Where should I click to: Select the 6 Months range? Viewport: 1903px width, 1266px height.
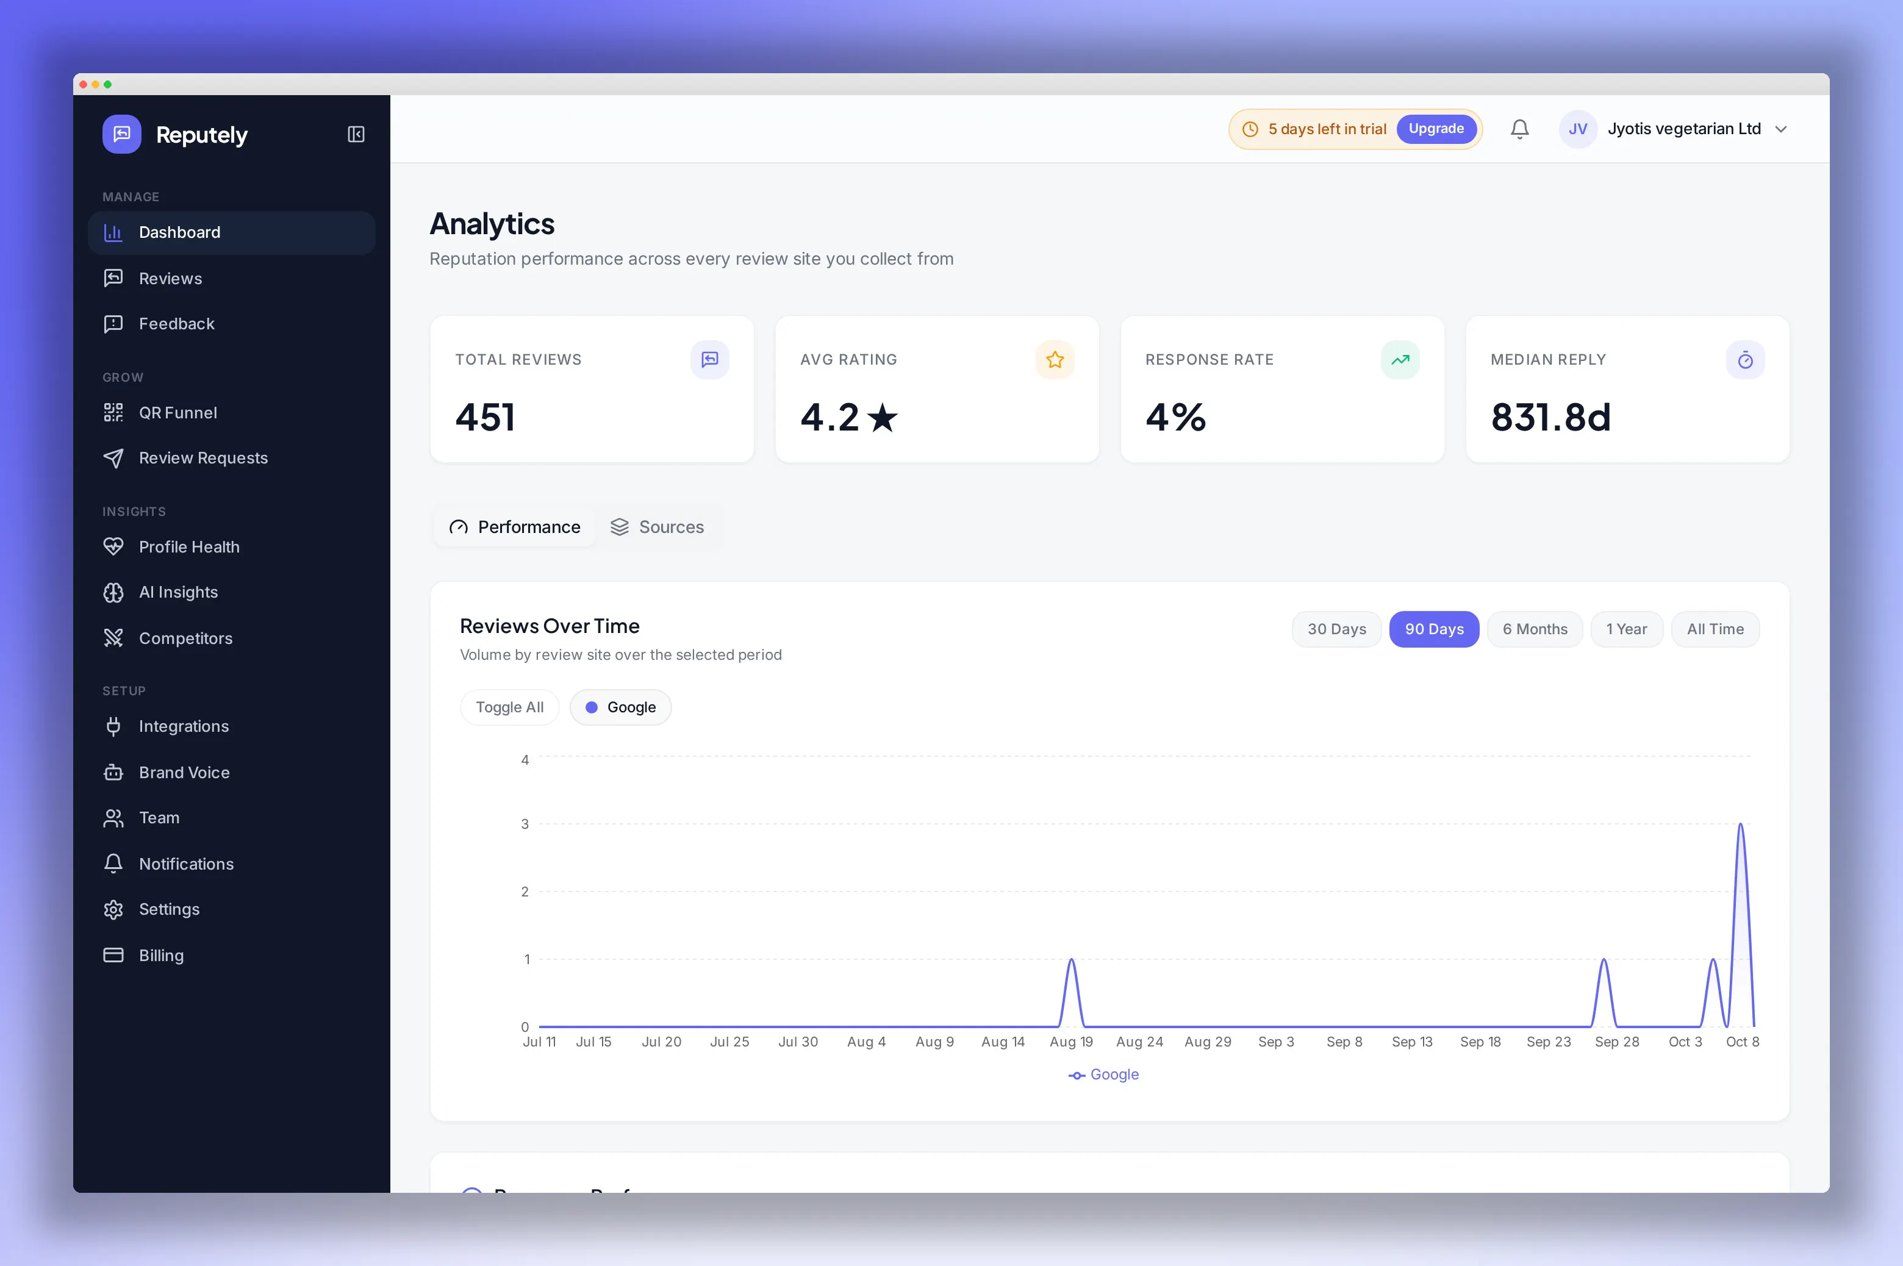(1535, 629)
